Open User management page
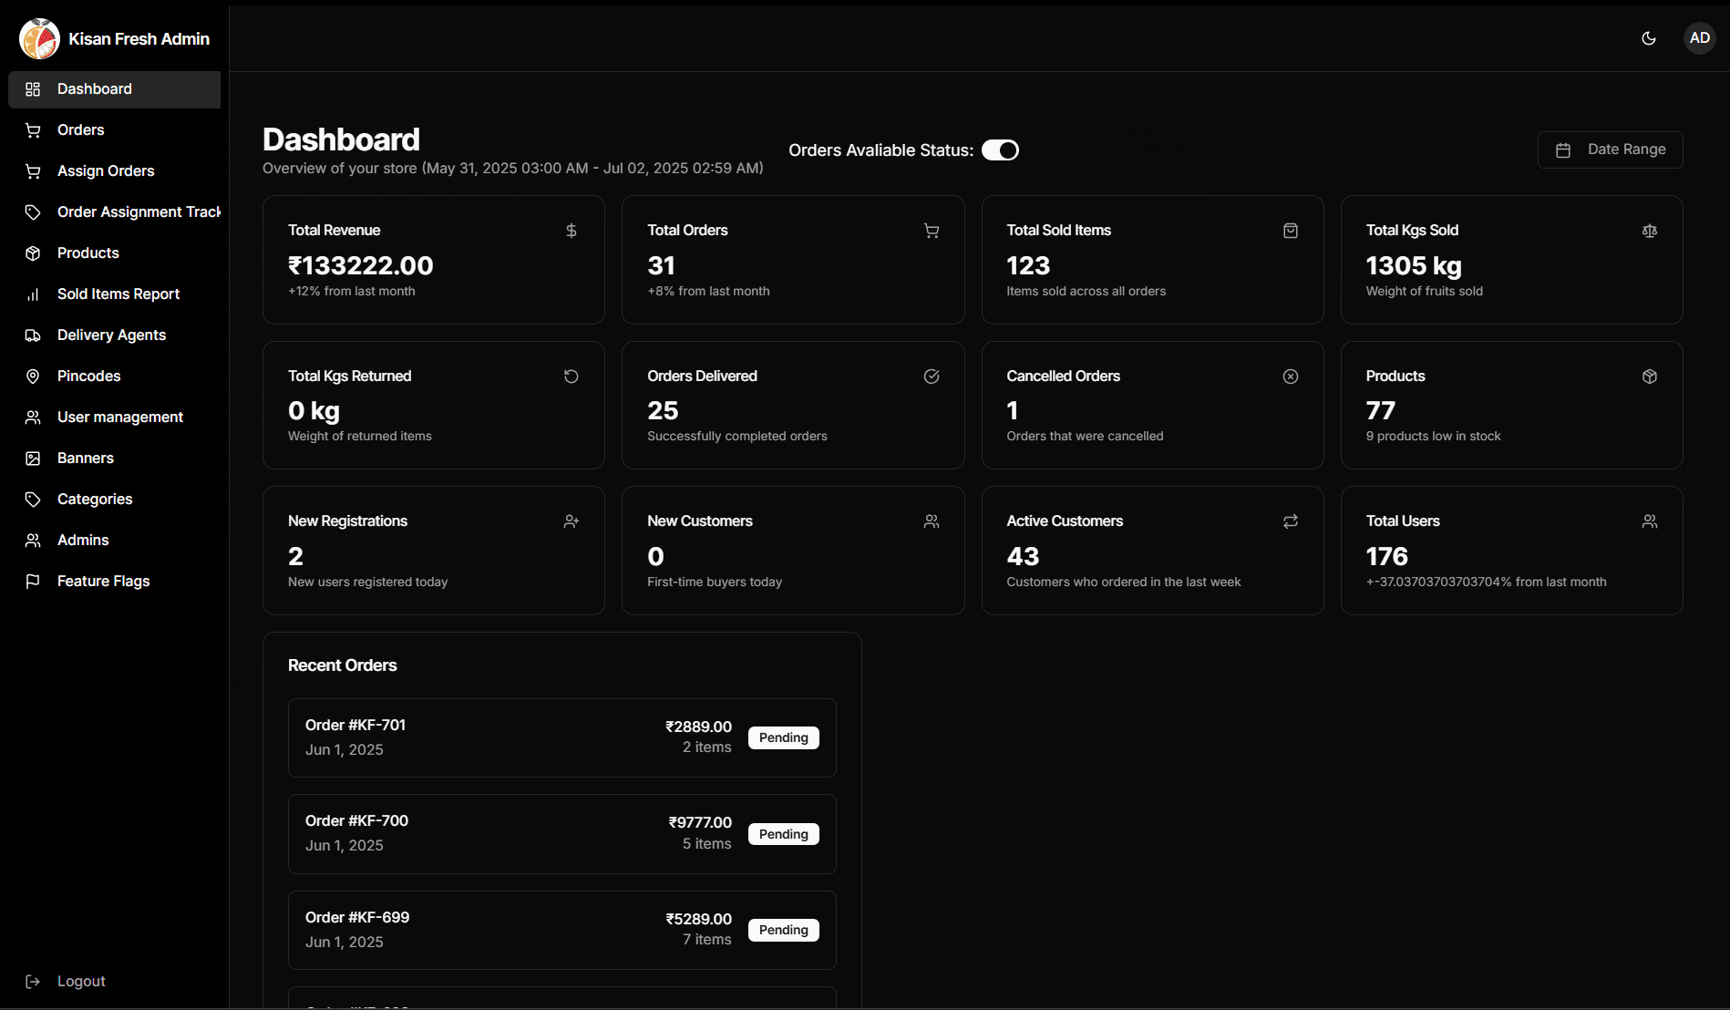The width and height of the screenshot is (1730, 1010). pyautogui.click(x=115, y=417)
